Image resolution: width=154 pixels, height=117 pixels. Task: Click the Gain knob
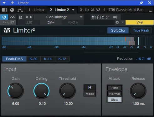(x=16, y=91)
